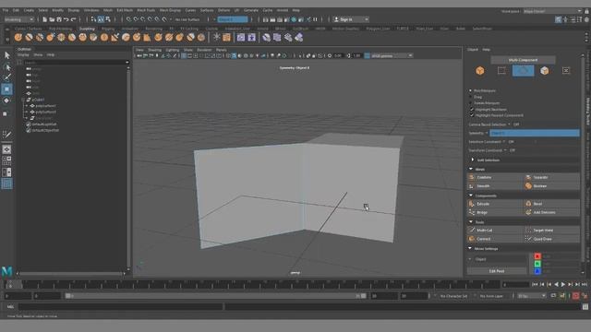Image resolution: width=591 pixels, height=332 pixels.
Task: Click the Undo arrow in status line
Action: pos(66,19)
